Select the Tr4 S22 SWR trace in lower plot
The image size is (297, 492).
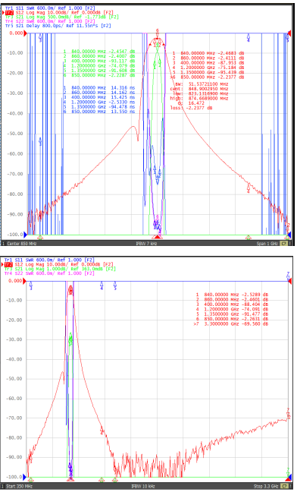[49, 273]
